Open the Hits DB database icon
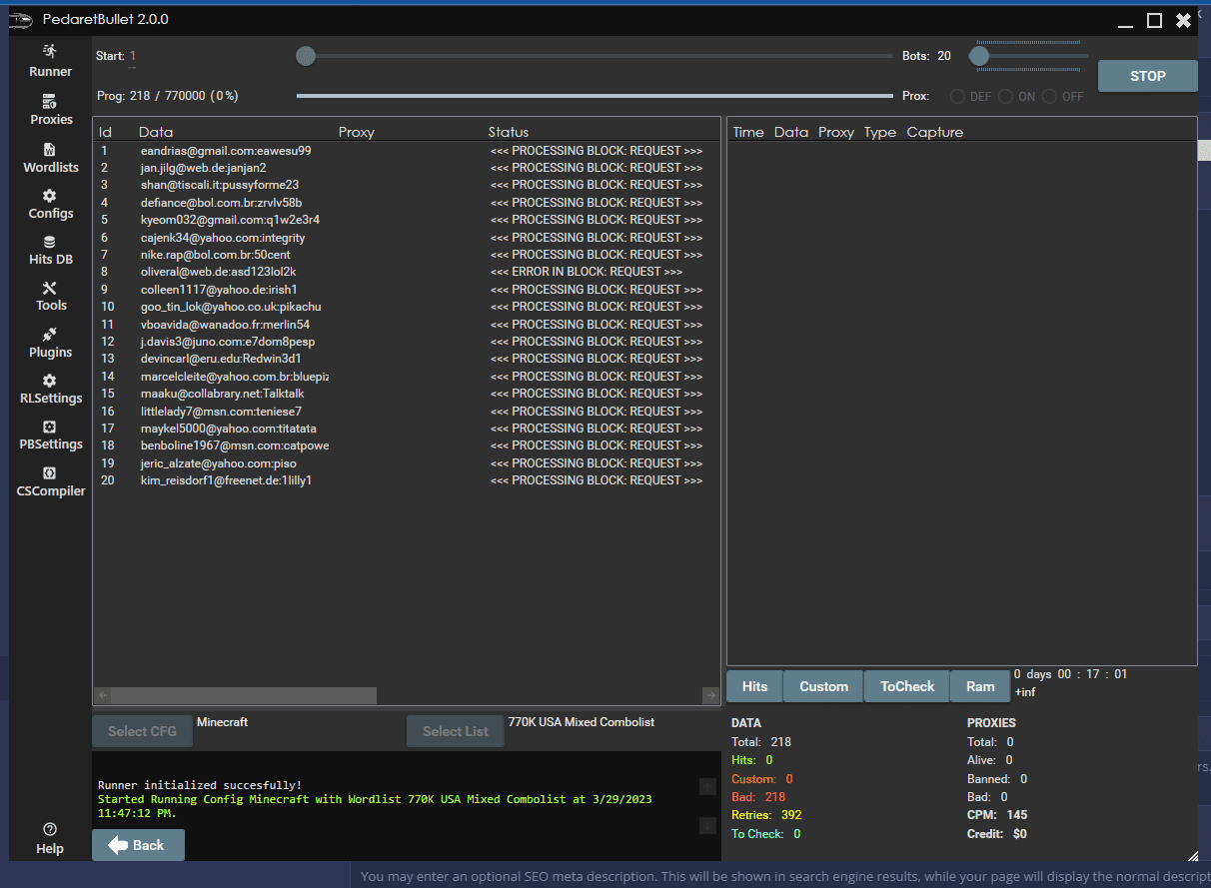The width and height of the screenshot is (1211, 888). coord(50,242)
